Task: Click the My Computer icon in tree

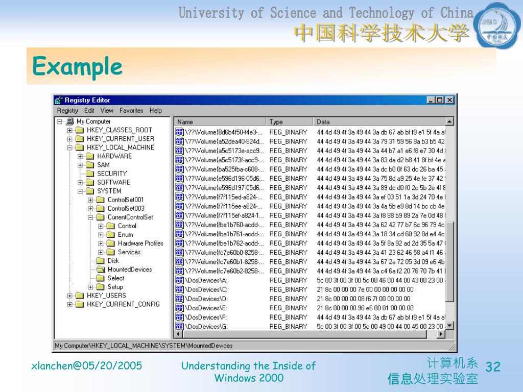Action: [x=69, y=121]
